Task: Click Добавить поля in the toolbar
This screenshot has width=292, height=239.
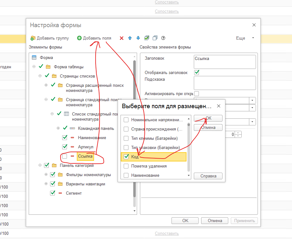Action: point(94,38)
